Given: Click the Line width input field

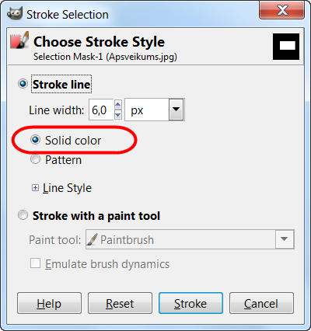Looking at the screenshot, I should [x=101, y=110].
